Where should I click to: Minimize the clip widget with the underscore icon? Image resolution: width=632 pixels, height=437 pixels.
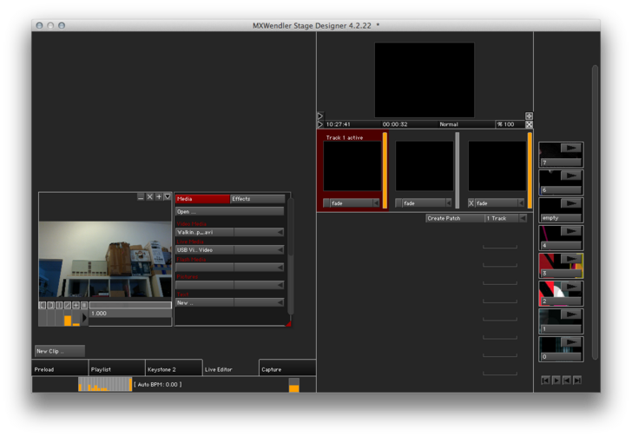coord(141,197)
